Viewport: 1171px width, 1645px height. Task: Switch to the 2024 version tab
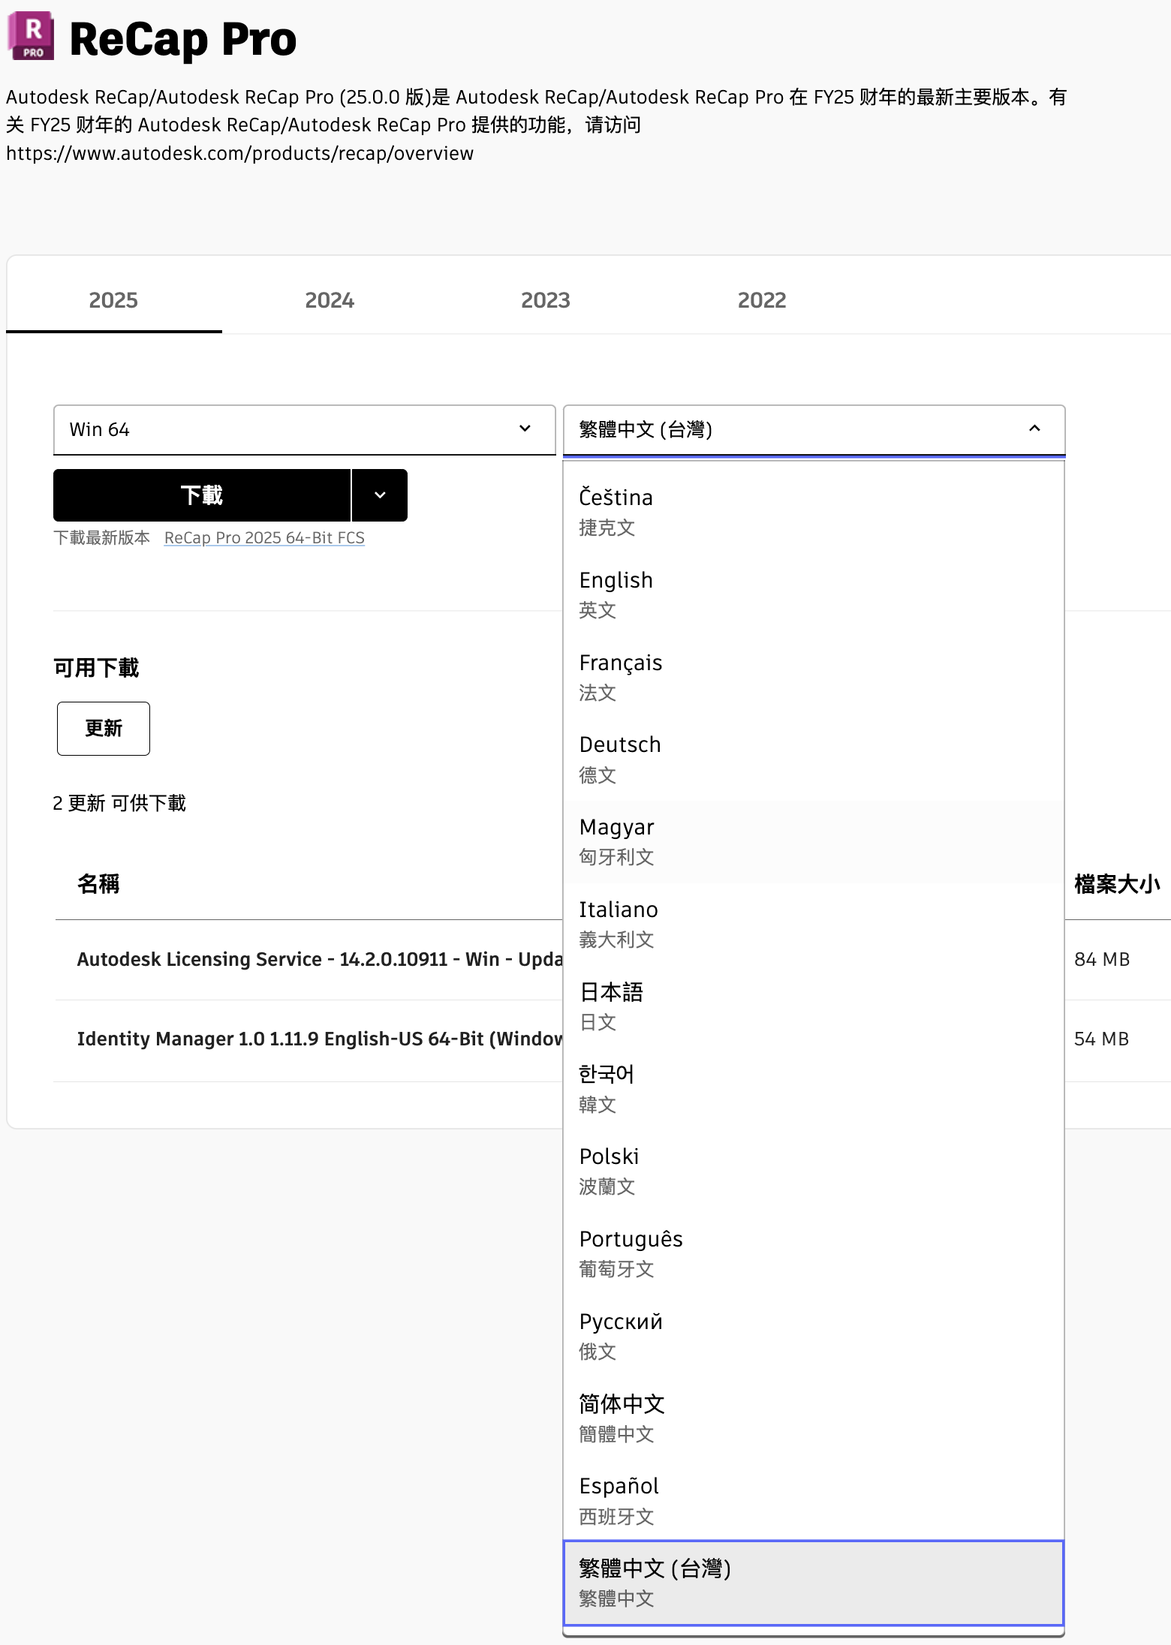point(329,300)
